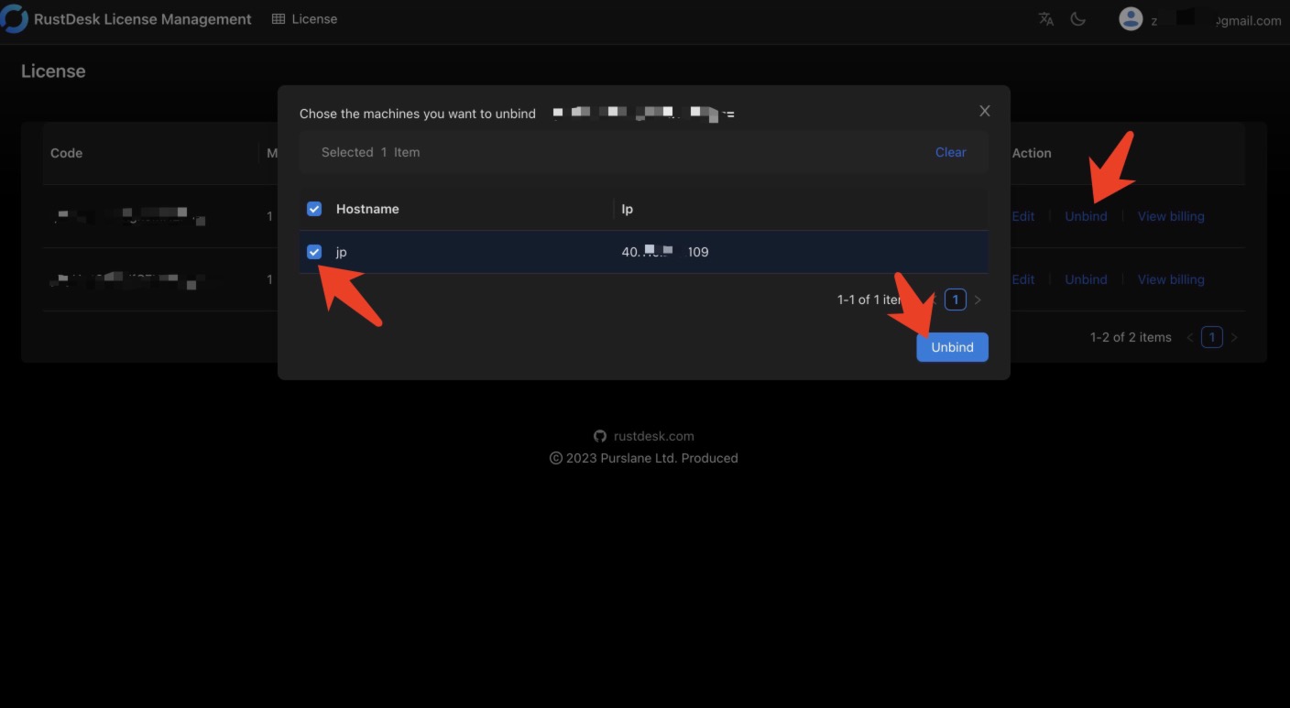Go to next page in dialog pagination

[978, 300]
